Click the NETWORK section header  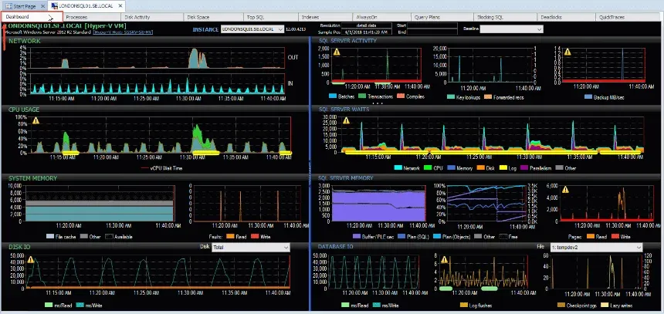[x=25, y=41]
